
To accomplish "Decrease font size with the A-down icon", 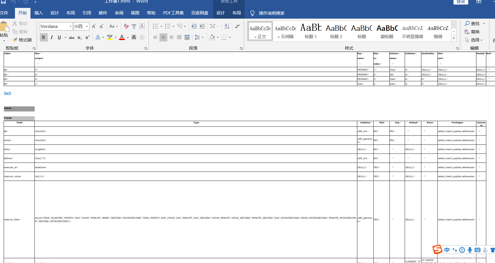I will 101,26.
